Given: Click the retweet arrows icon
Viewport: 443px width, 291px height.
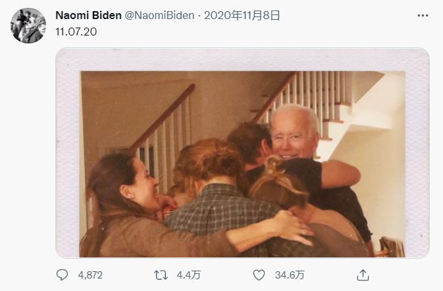Looking at the screenshot, I should click(161, 275).
